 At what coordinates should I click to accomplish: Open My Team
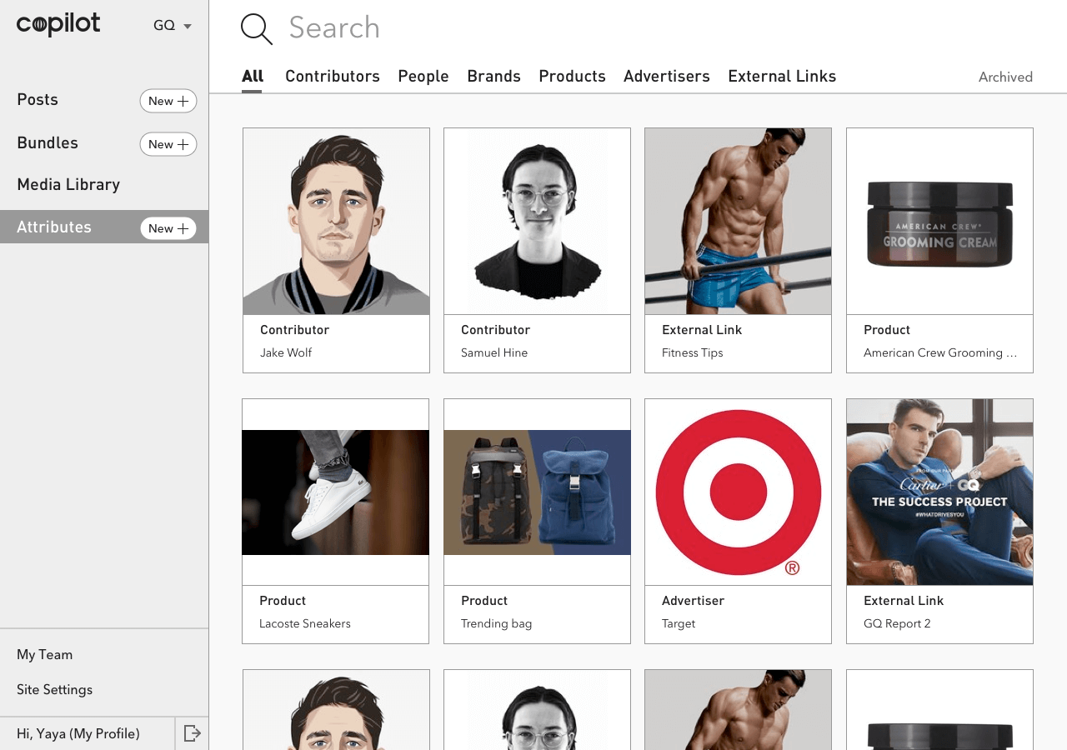click(x=45, y=655)
